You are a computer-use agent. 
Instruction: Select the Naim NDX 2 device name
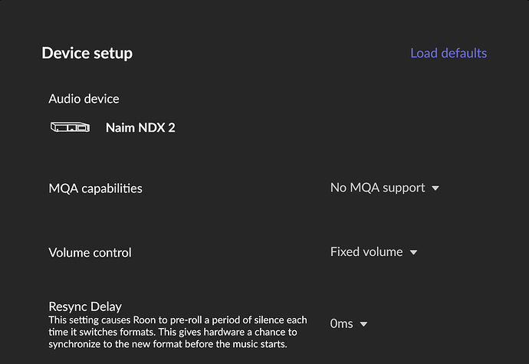(140, 127)
